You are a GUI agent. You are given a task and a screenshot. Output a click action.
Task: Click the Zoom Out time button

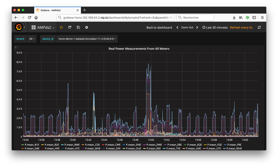tap(187, 27)
